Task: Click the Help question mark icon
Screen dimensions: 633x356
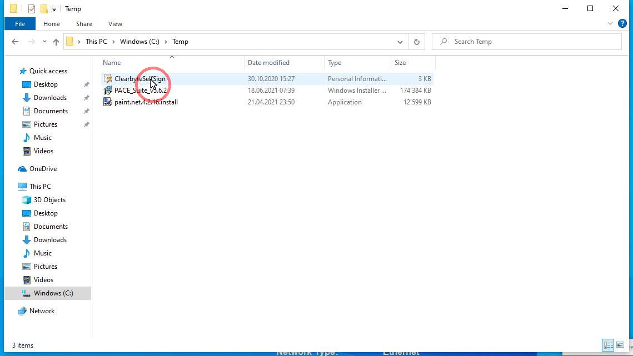Action: coord(622,23)
